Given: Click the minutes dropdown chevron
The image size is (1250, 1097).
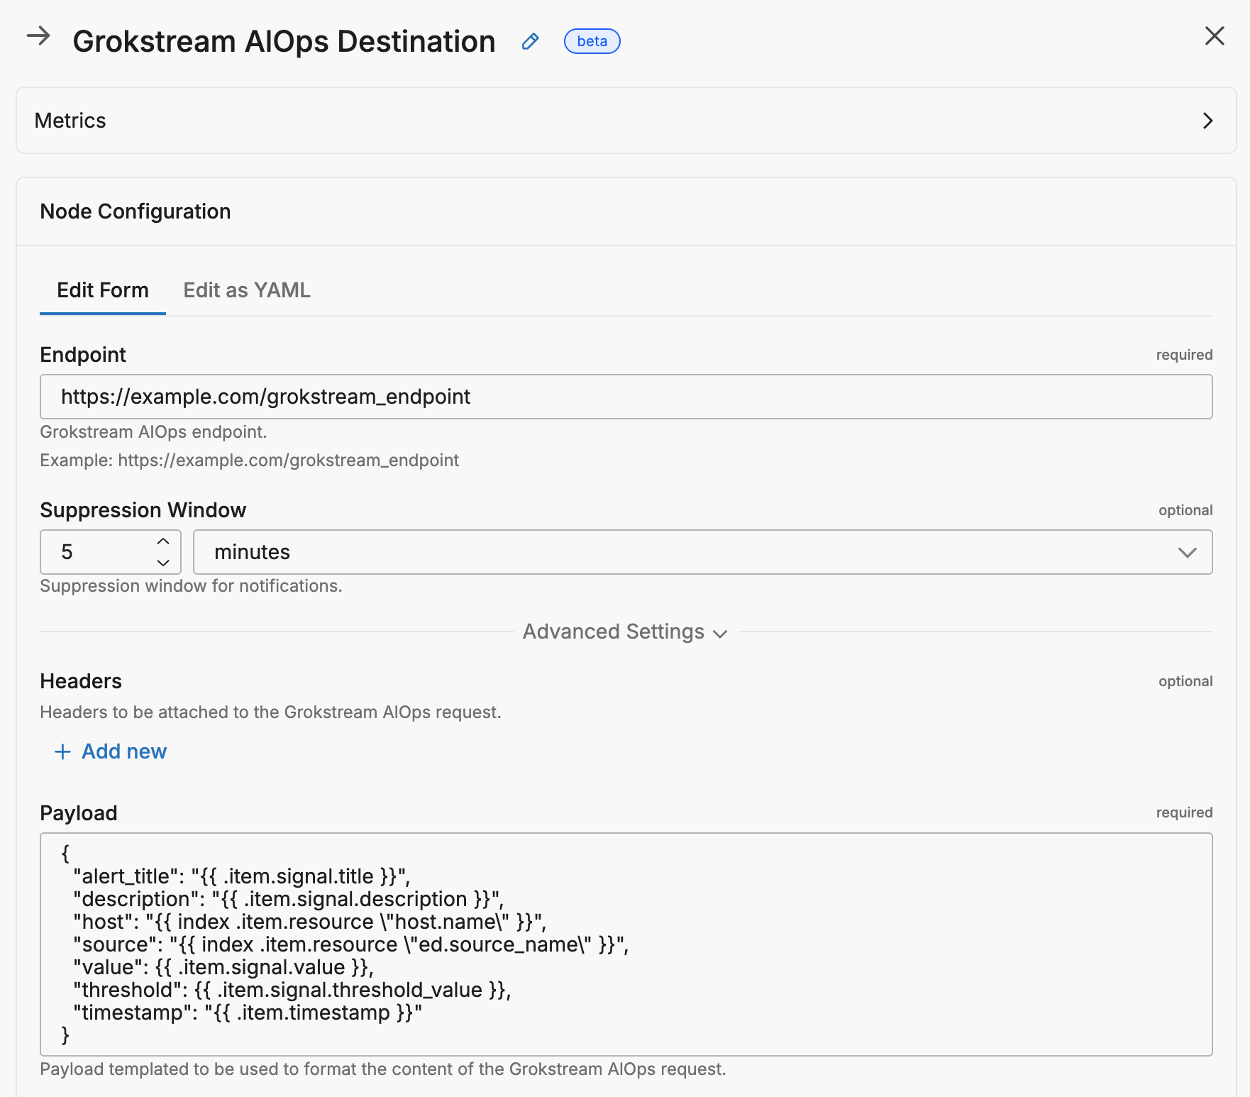Looking at the screenshot, I should [x=1186, y=552].
